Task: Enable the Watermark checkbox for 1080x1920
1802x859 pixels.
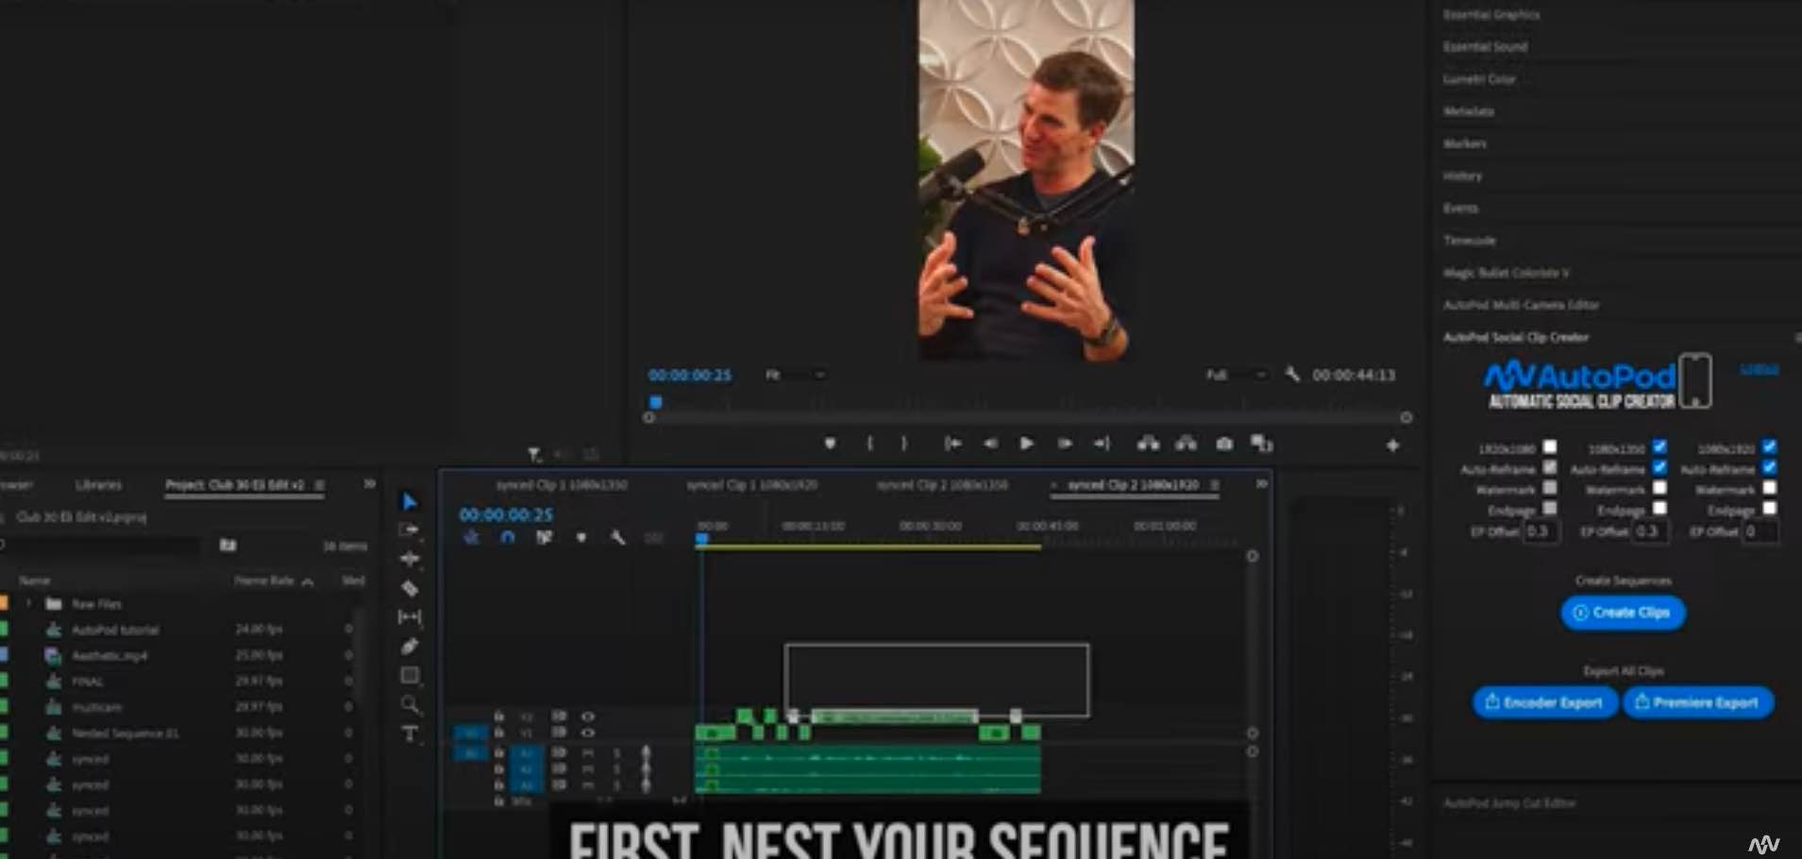Action: [1770, 489]
